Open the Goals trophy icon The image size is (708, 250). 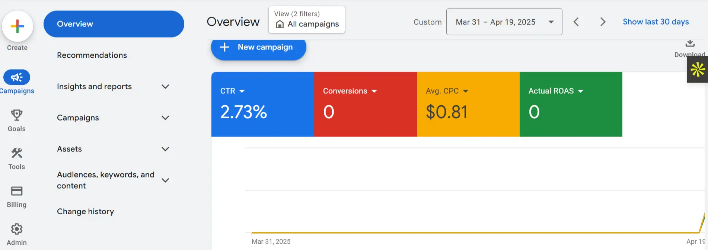coord(17,115)
